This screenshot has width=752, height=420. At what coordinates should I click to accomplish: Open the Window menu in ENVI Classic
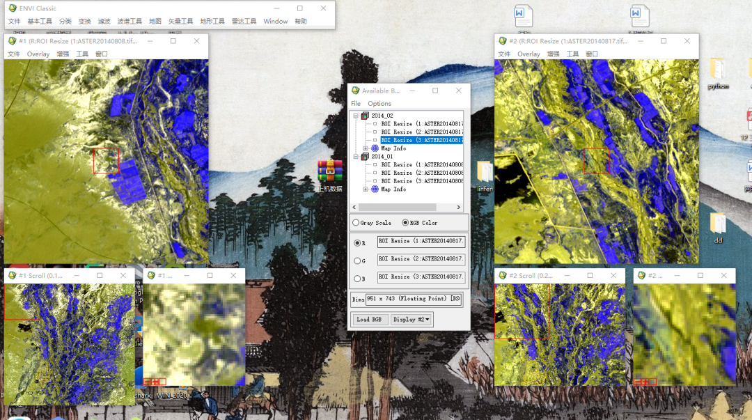click(x=275, y=21)
